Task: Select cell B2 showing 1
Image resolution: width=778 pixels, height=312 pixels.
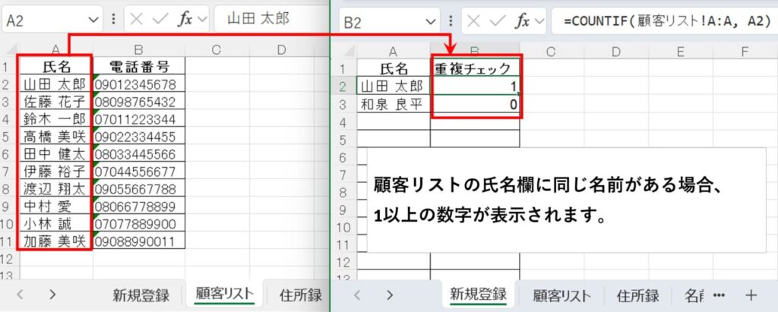Action: [476, 87]
